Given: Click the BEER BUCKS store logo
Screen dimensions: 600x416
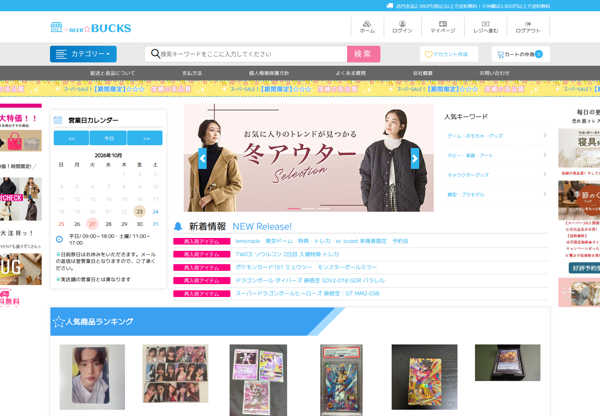Looking at the screenshot, I should tap(91, 28).
